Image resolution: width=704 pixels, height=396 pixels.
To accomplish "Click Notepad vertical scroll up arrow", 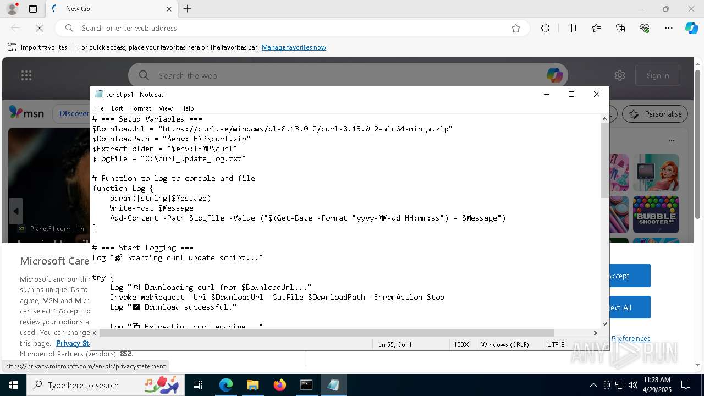I will point(604,118).
